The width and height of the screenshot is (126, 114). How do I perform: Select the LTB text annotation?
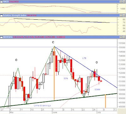84,58
